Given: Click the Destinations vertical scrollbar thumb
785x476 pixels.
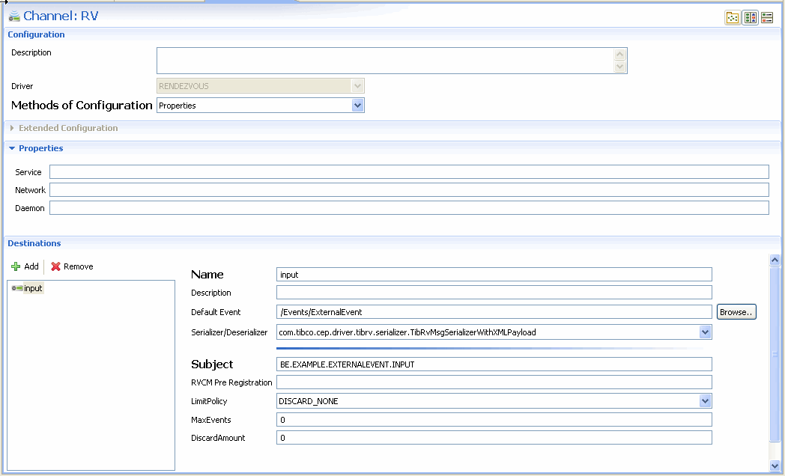Looking at the screenshot, I should (775, 354).
